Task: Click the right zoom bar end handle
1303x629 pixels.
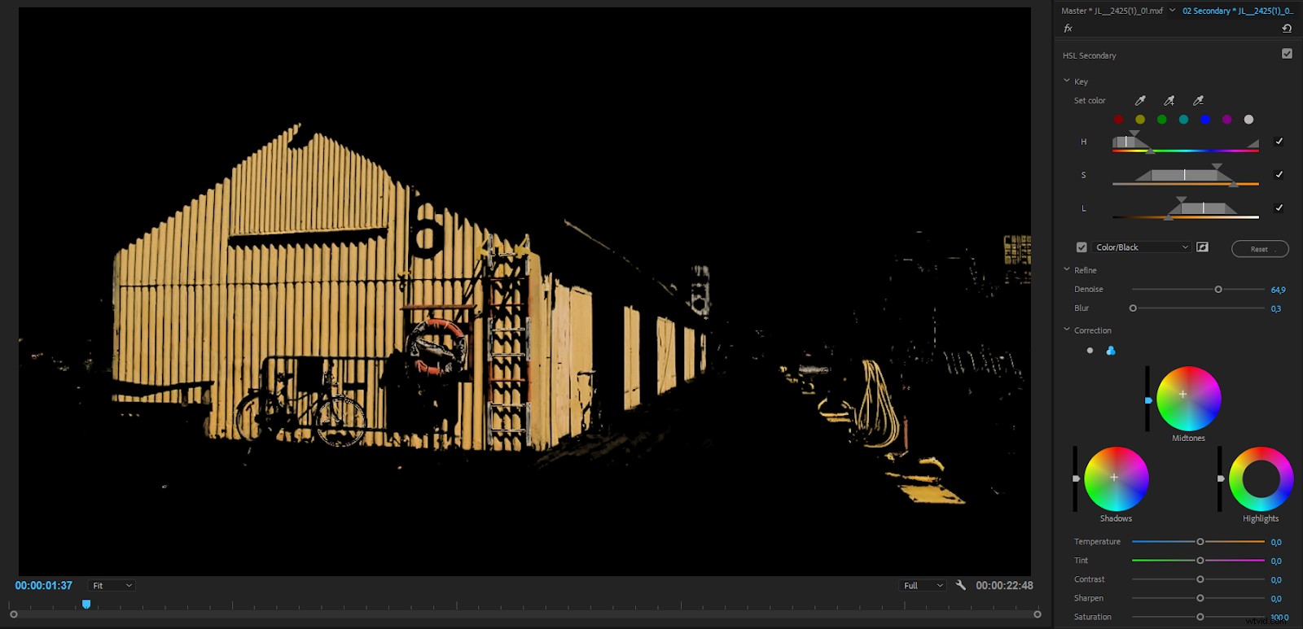Action: pyautogui.click(x=1038, y=614)
